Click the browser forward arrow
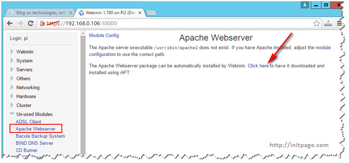This screenshot has width=349, height=163. click(x=20, y=23)
